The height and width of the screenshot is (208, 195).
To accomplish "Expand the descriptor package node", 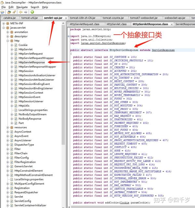I will (x=8, y=36).
